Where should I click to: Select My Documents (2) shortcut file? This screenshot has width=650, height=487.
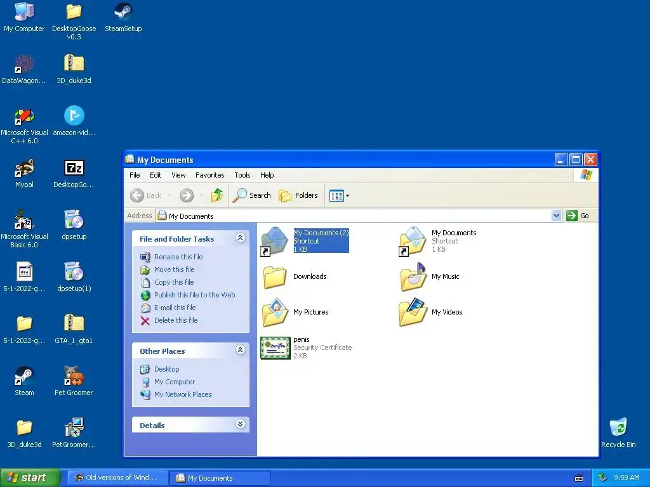click(305, 240)
